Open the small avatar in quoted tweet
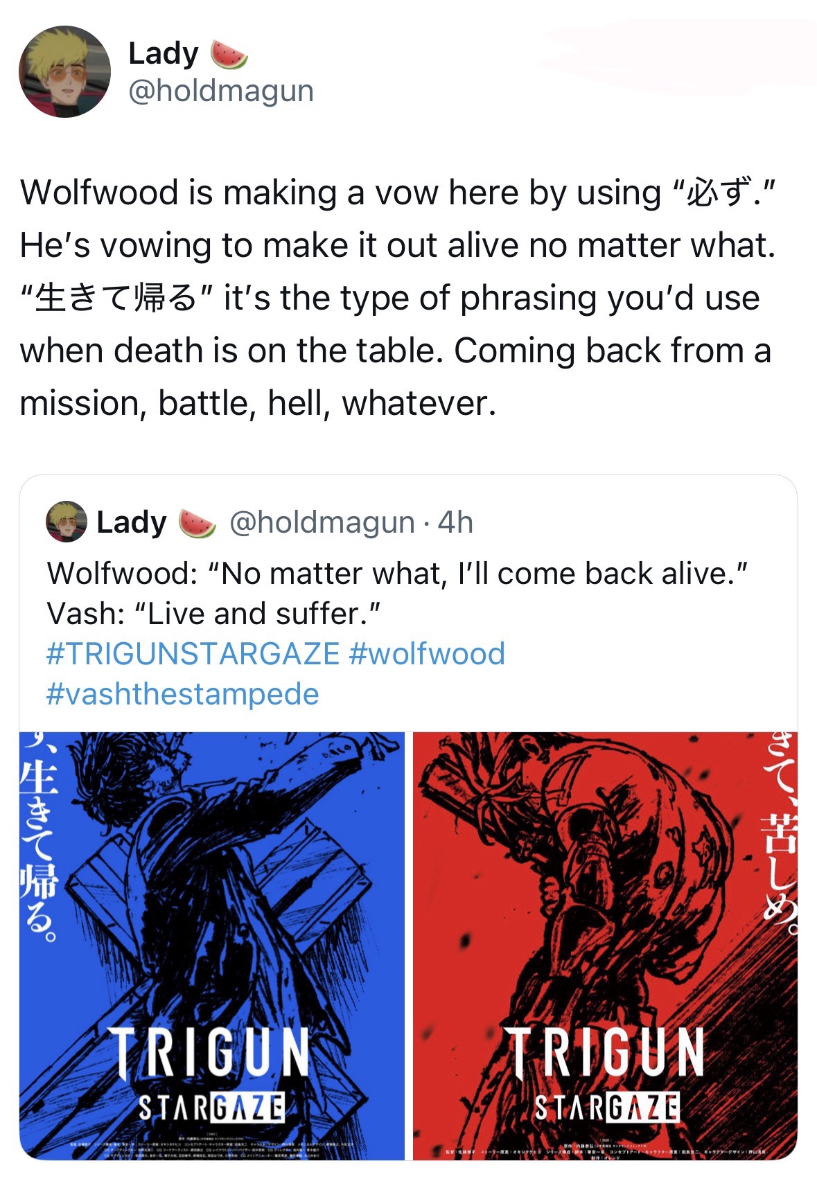Screen dimensions: 817x1188 pos(67,522)
